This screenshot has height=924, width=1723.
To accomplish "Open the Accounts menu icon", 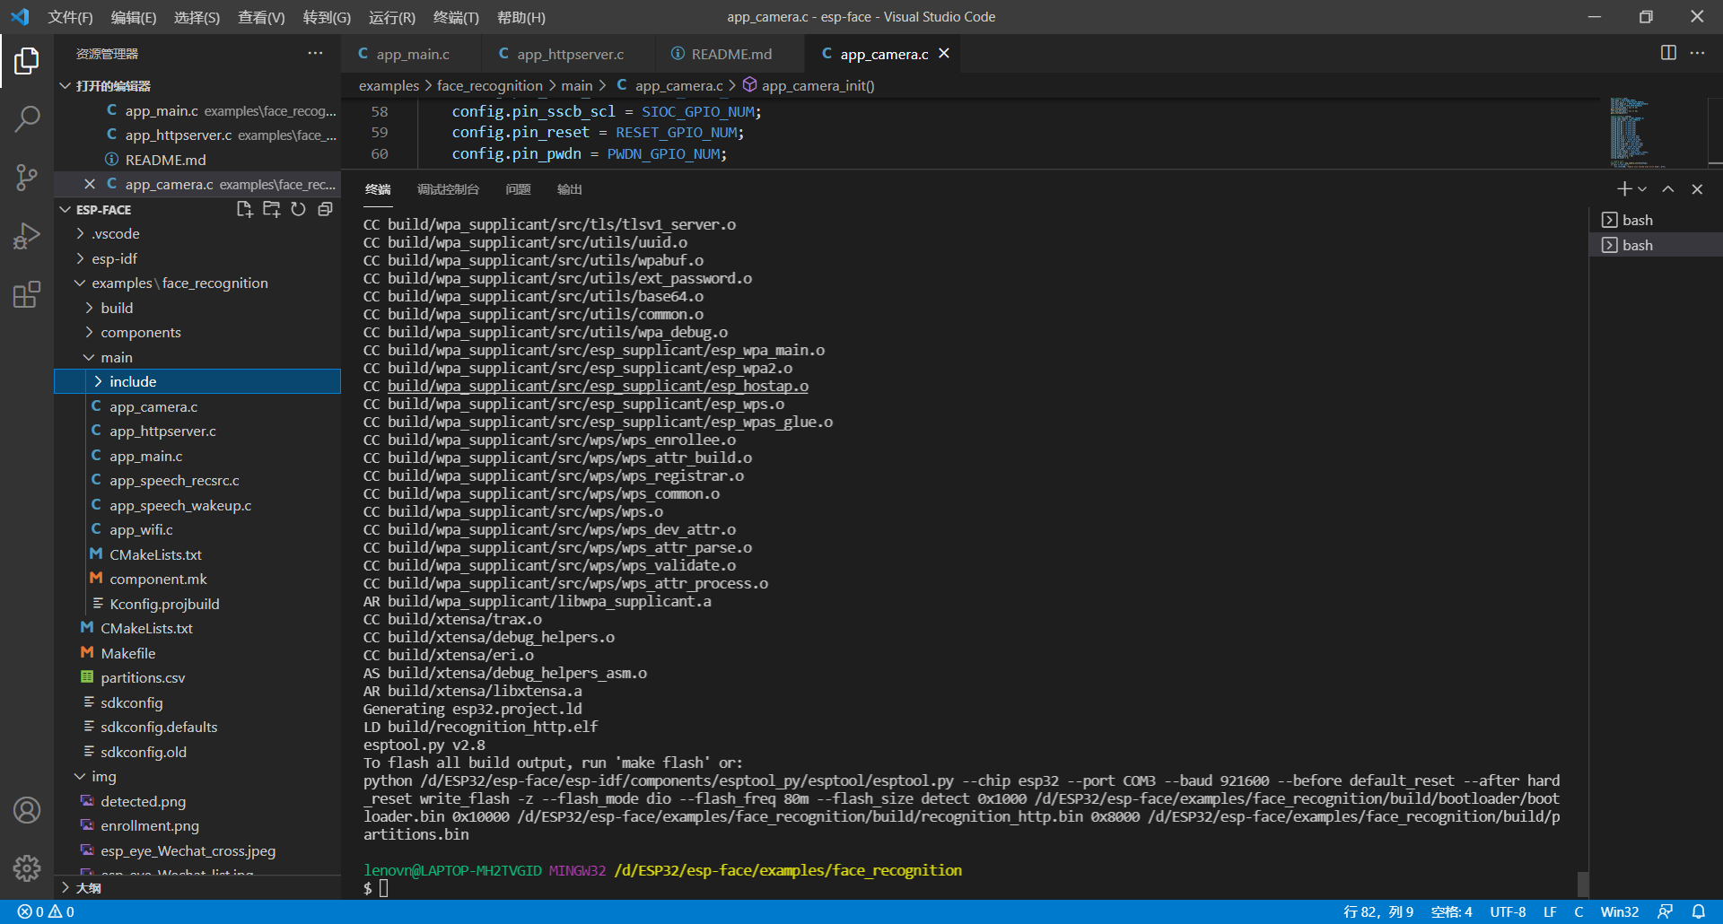I will click(27, 810).
